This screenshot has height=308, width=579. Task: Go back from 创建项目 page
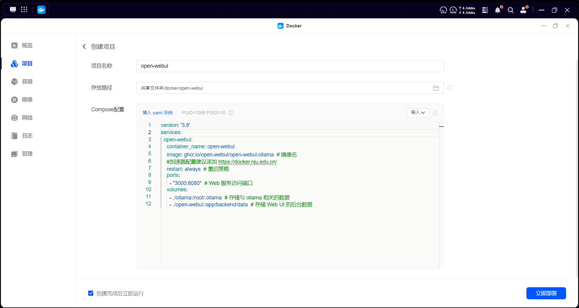(x=84, y=47)
